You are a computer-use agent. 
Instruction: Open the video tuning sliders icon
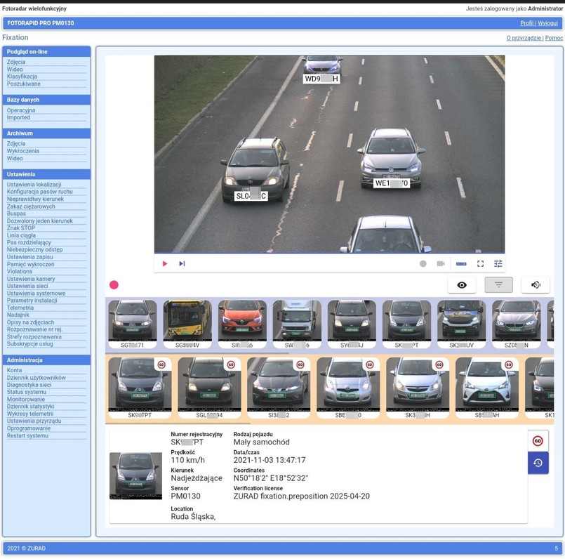point(498,264)
